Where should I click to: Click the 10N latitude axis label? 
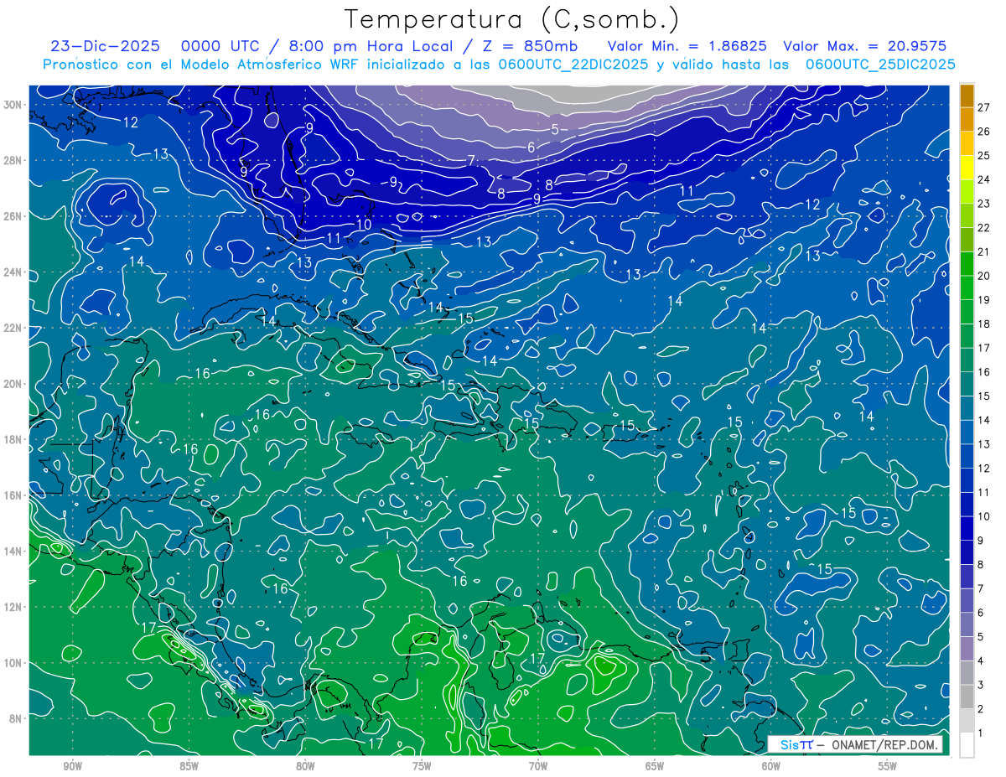14,662
